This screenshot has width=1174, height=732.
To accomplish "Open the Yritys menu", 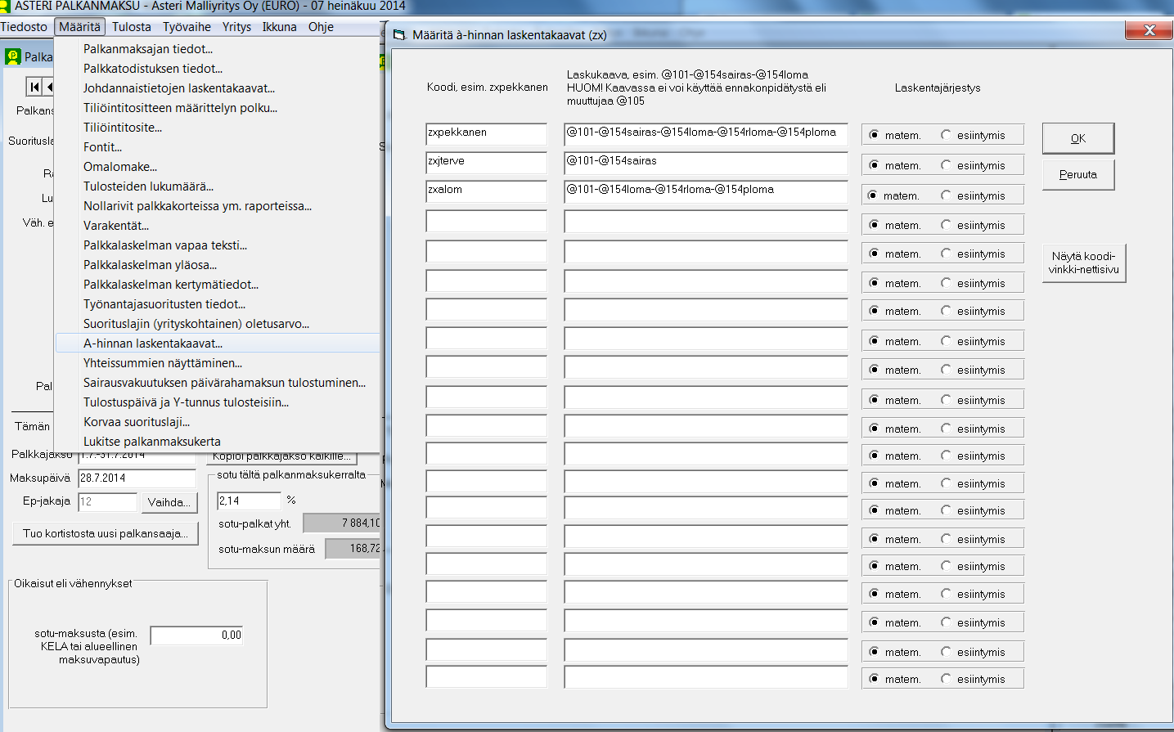I will 236,27.
